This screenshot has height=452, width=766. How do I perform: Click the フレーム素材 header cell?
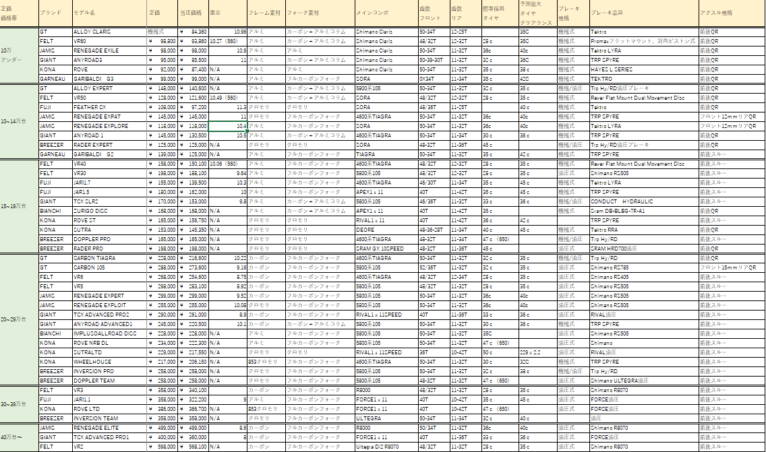[x=266, y=13]
